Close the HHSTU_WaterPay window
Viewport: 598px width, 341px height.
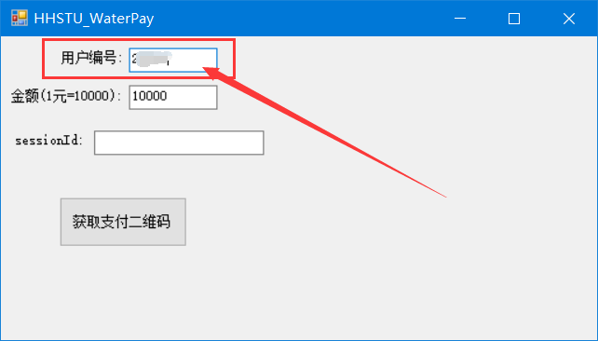click(568, 19)
